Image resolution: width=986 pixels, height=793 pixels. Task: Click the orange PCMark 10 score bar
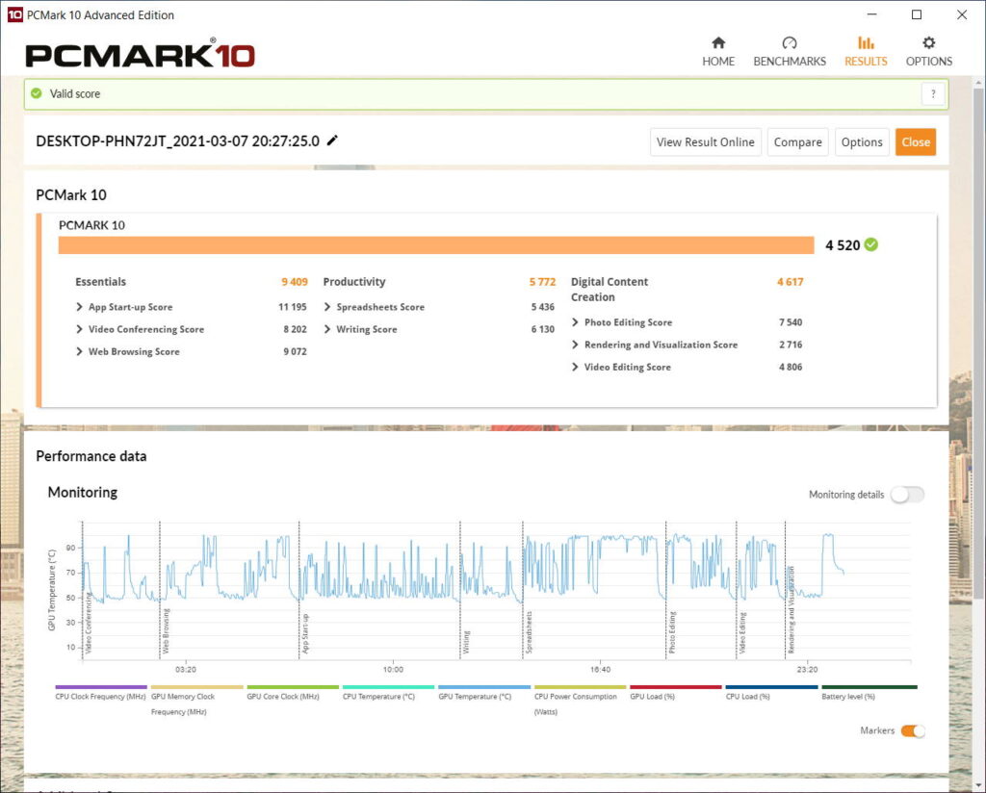436,245
